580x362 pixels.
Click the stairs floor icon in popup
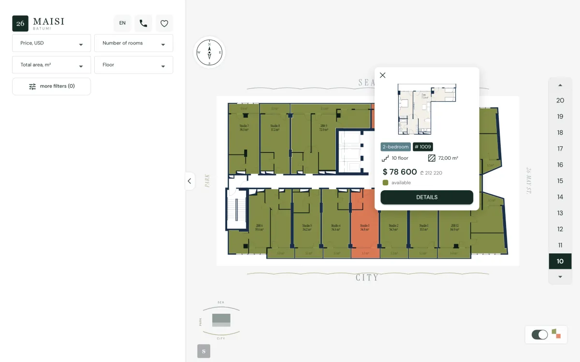385,158
